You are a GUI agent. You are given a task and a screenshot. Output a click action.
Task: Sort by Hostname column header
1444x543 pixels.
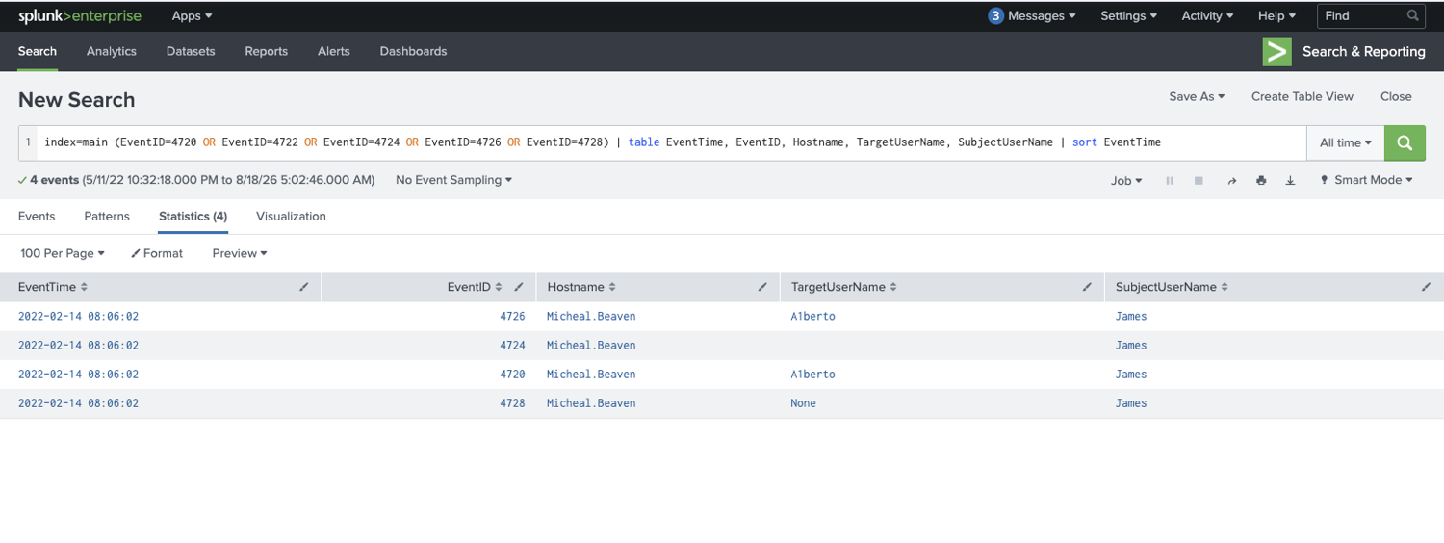[x=581, y=287]
